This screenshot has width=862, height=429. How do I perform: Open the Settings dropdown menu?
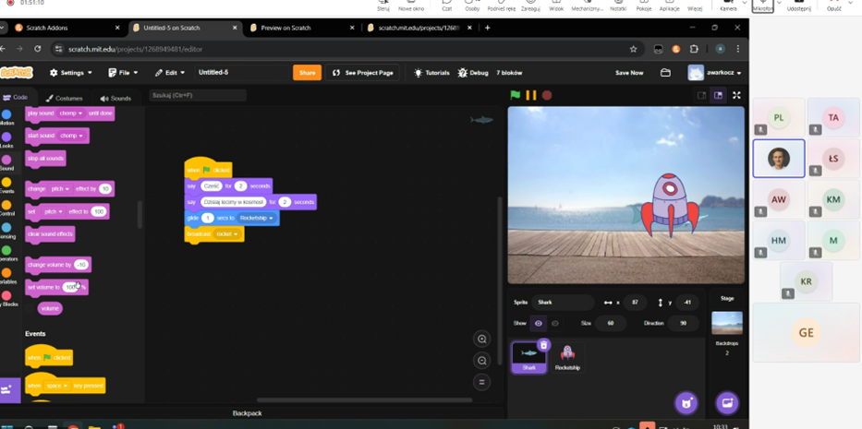(71, 73)
